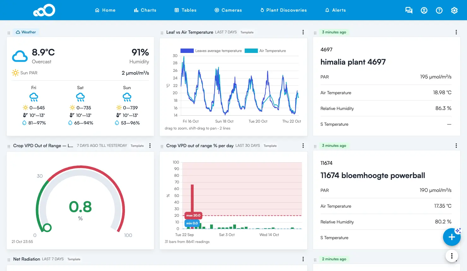Click Sunday's rain forecast icon
467x271 pixels.
click(x=127, y=97)
